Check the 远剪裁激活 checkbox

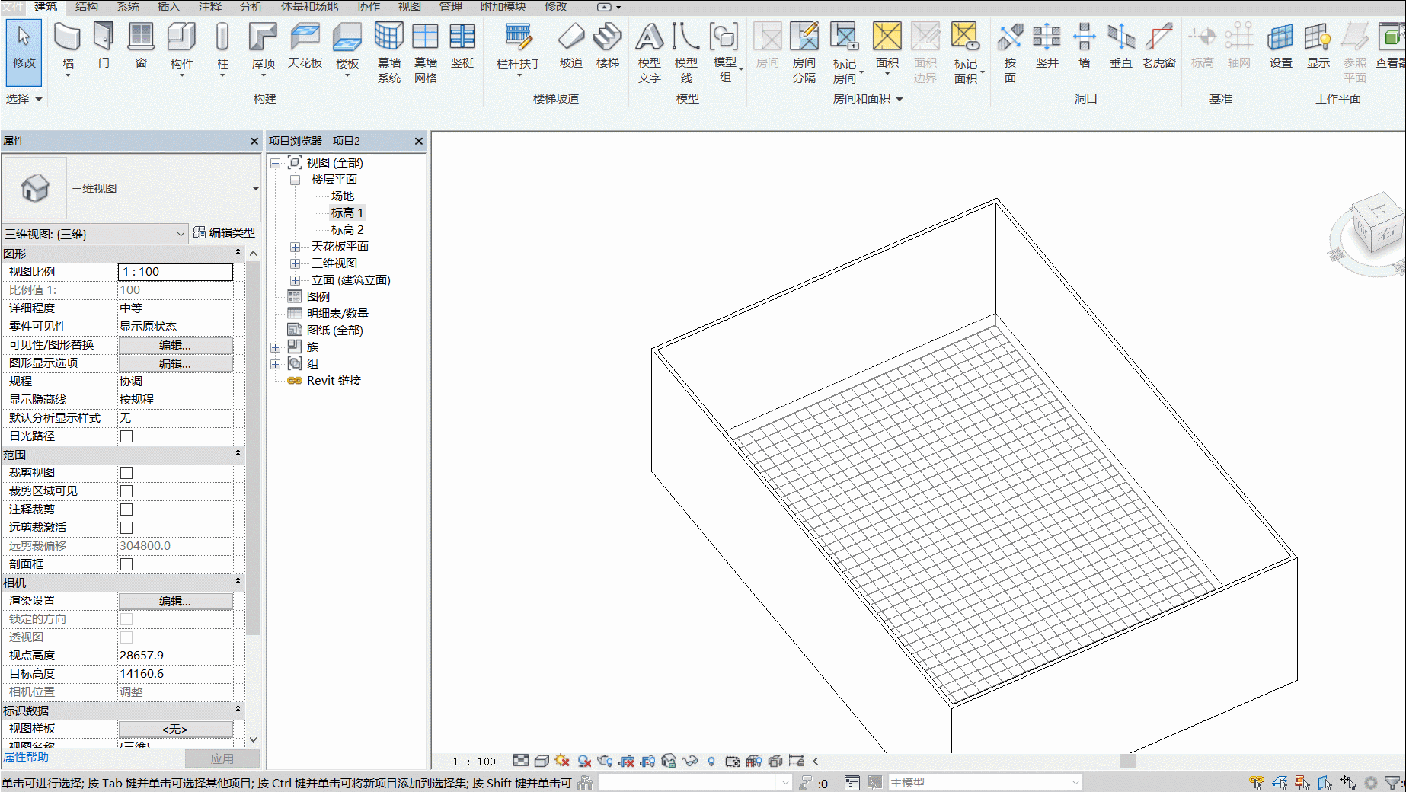point(126,528)
